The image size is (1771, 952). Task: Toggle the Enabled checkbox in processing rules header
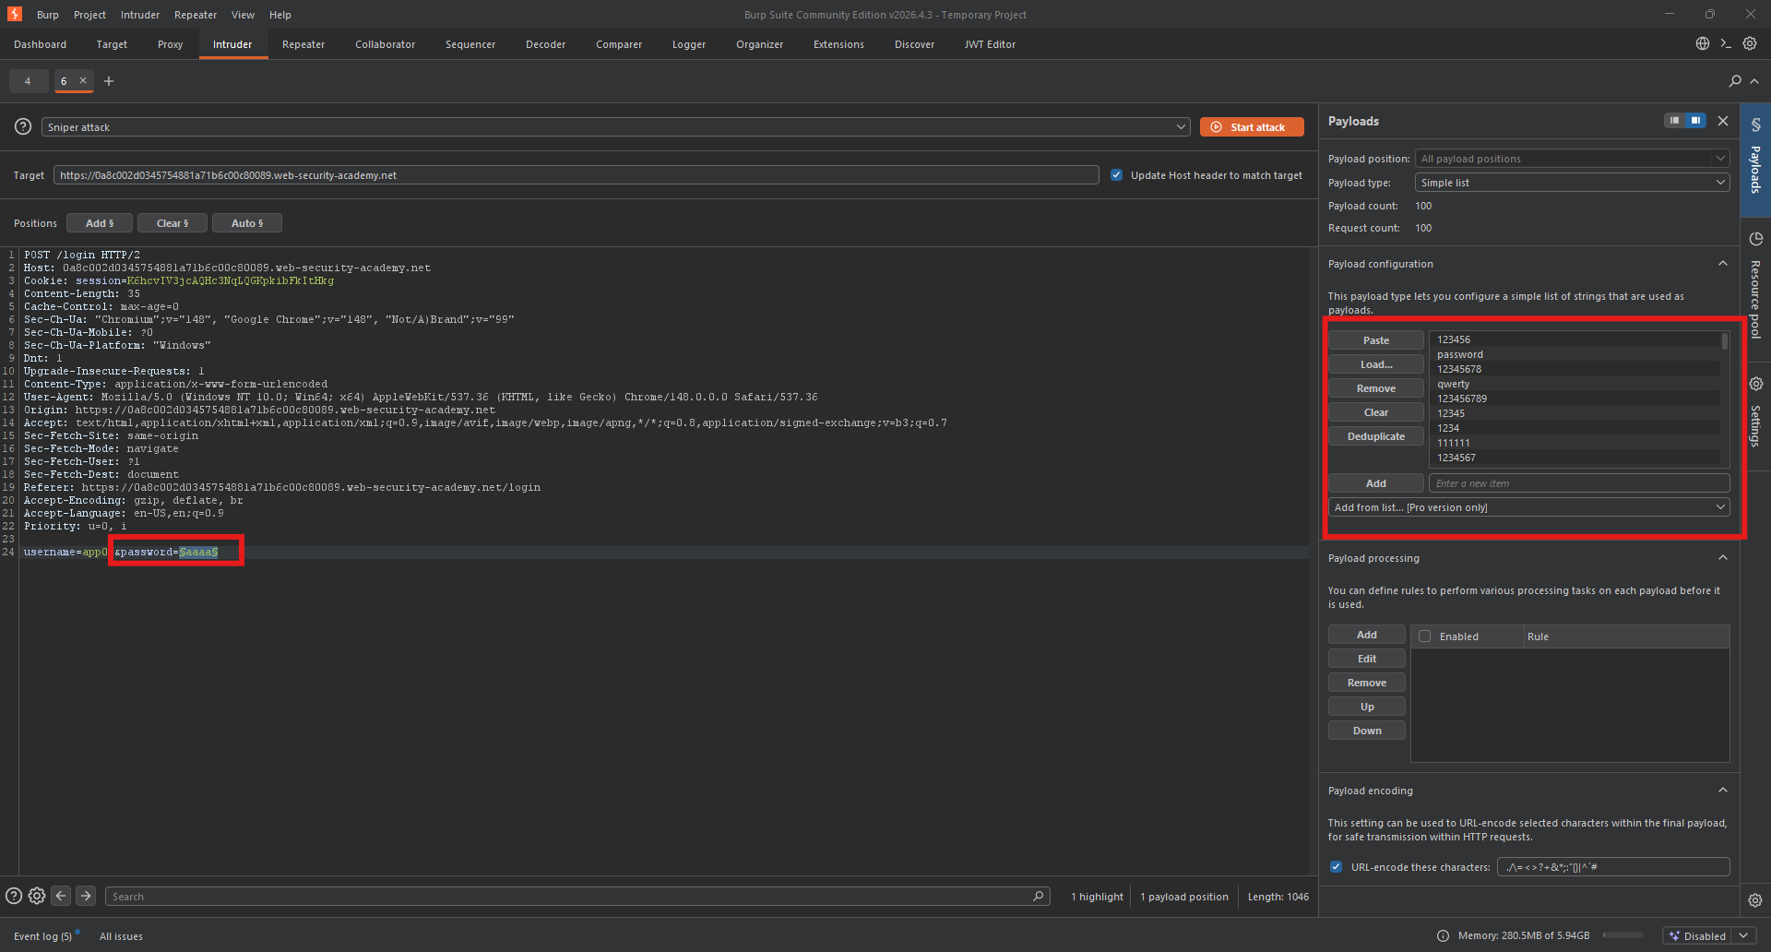(1425, 637)
